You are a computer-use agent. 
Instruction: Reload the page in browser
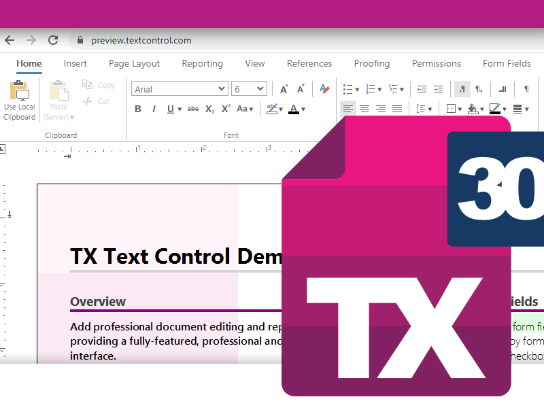click(x=53, y=40)
